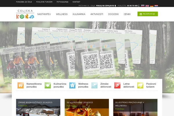This screenshot has width=174, height=116.
Task: Click the lime green business people icon
Action: 140,85
